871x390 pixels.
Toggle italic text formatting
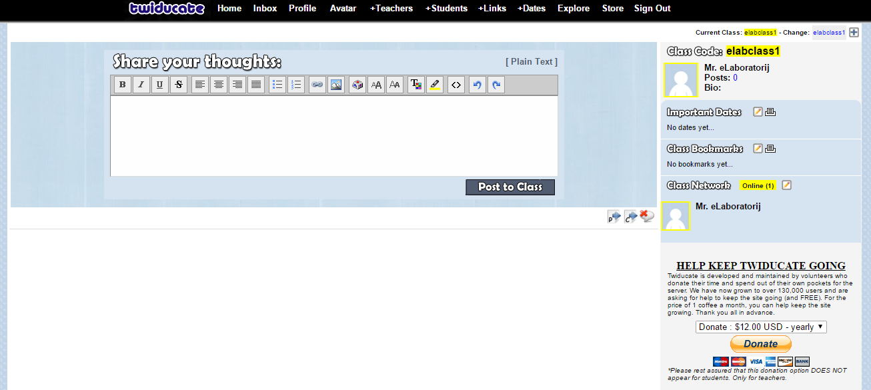tap(141, 85)
